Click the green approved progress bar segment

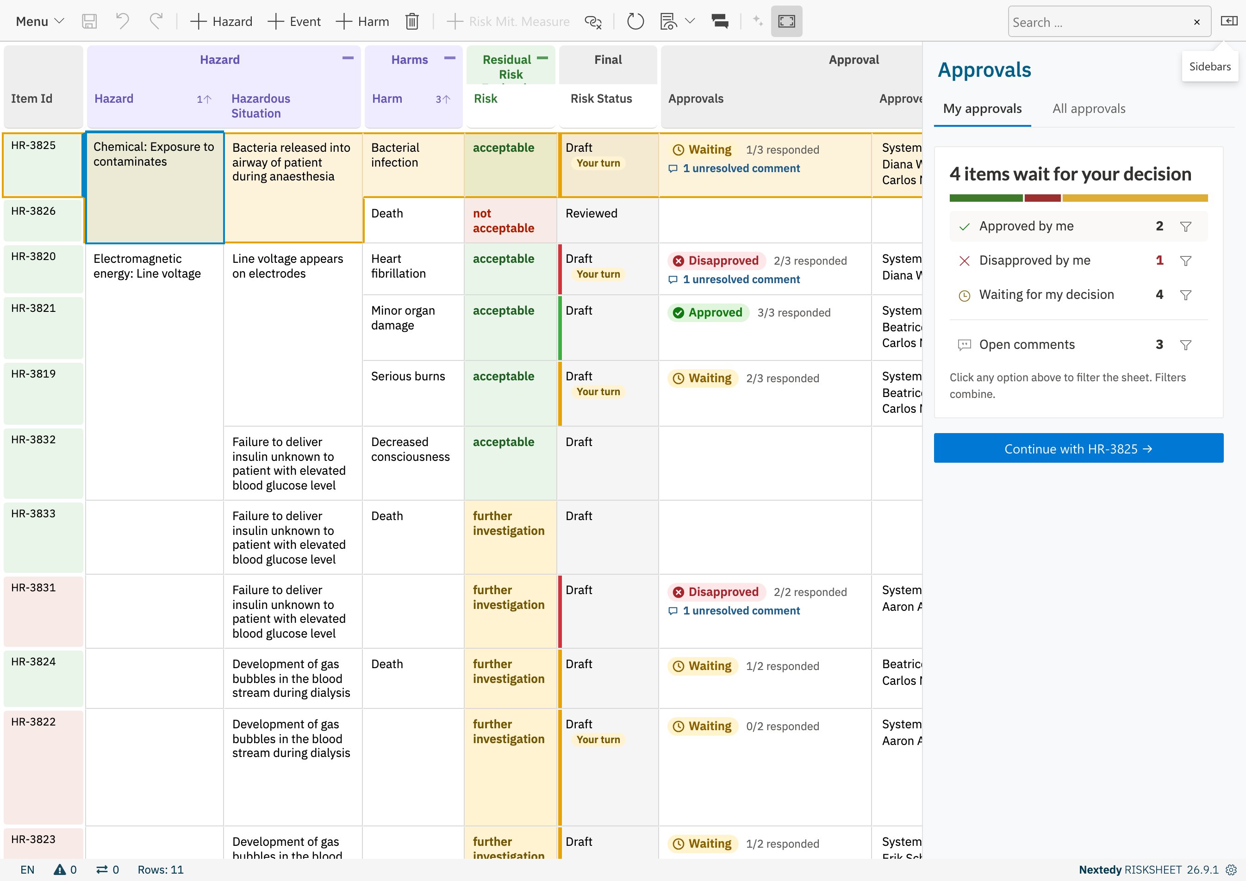pos(986,198)
